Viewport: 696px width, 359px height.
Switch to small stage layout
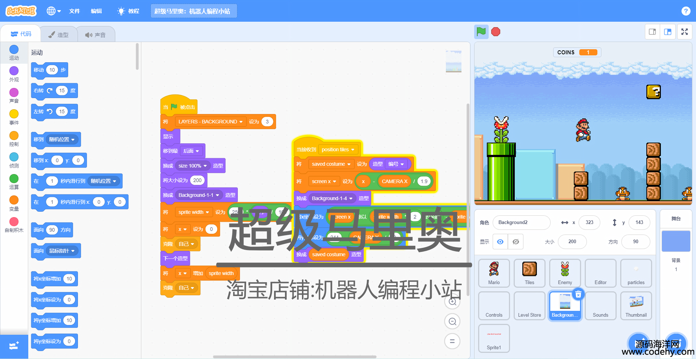pos(652,32)
